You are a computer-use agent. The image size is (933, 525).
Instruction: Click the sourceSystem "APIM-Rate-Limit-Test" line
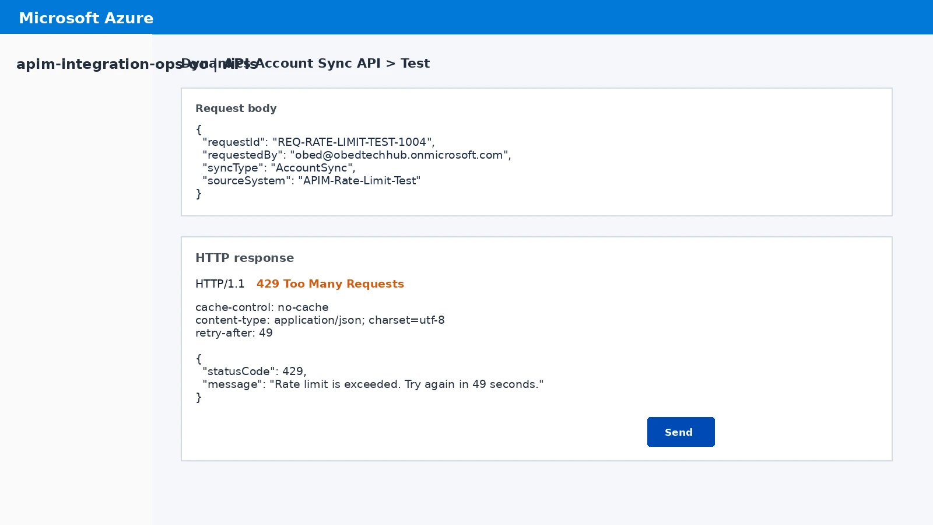point(311,181)
